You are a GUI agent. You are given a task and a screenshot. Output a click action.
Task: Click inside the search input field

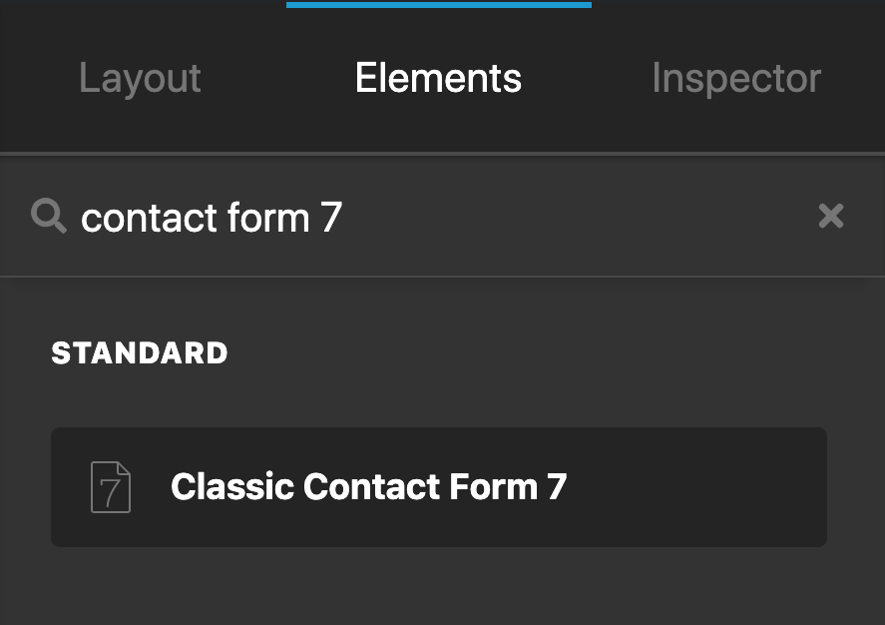399,217
